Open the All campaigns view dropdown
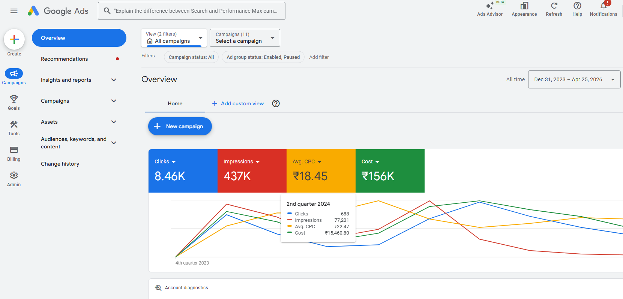The image size is (623, 299). [174, 38]
